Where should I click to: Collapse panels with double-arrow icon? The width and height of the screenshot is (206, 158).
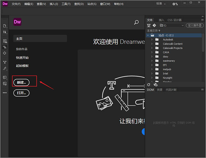[x=203, y=16]
